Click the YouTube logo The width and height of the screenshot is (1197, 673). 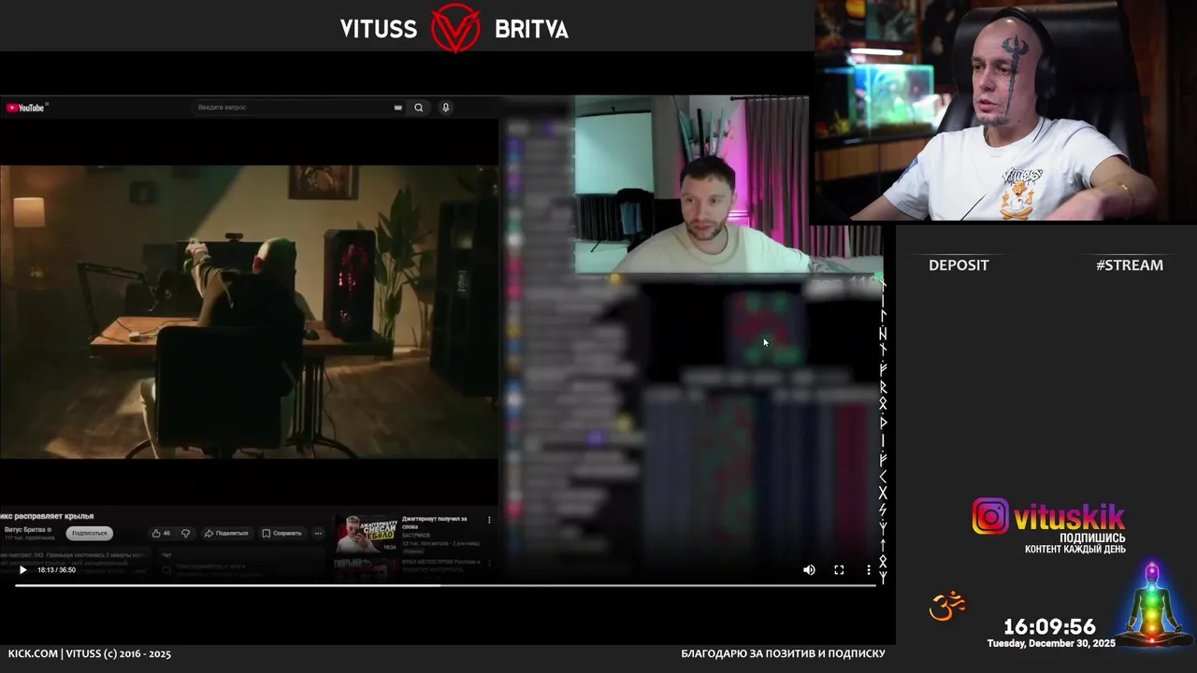tap(25, 107)
